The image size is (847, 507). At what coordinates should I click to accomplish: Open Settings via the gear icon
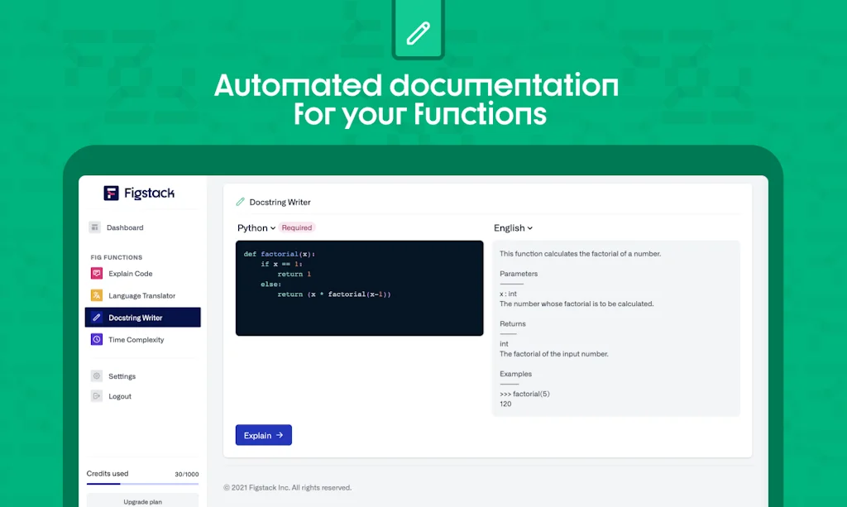point(95,375)
